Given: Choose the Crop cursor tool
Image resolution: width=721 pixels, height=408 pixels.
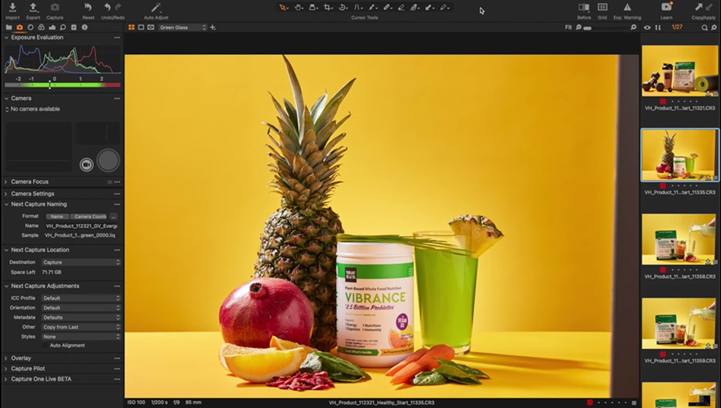Looking at the screenshot, I should click(327, 7).
